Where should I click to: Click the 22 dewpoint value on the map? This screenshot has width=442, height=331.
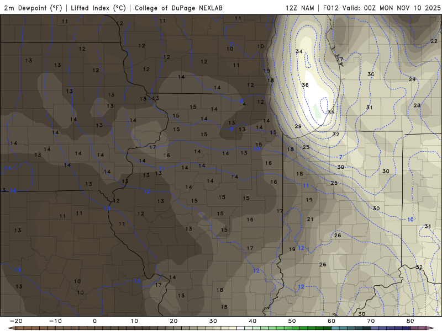[434, 41]
